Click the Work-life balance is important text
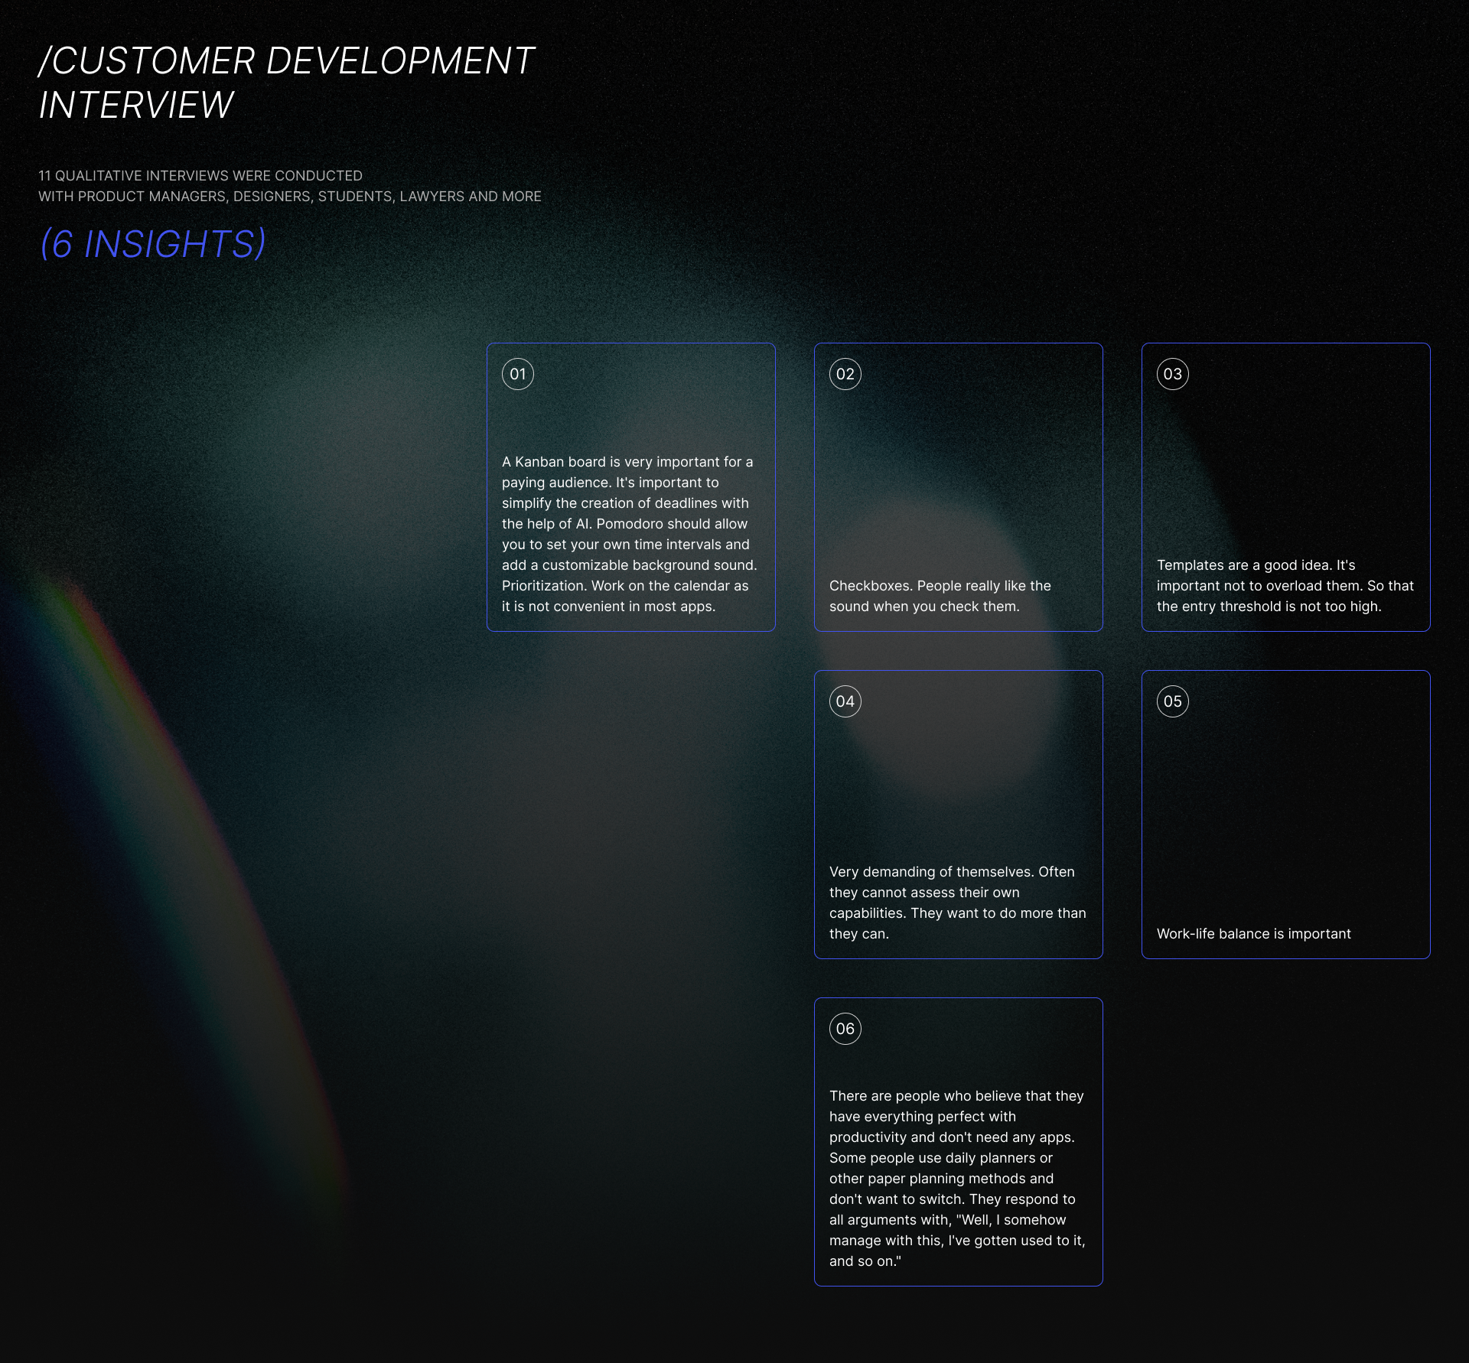The width and height of the screenshot is (1469, 1363). (x=1253, y=934)
